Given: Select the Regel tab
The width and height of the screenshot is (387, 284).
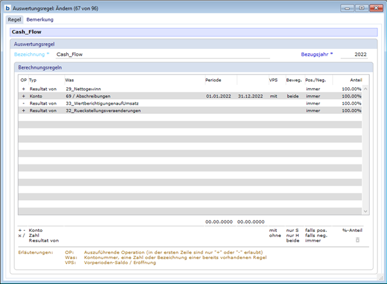Looking at the screenshot, I should (14, 20).
